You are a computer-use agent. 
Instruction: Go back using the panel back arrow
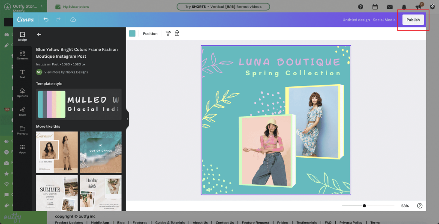pyautogui.click(x=39, y=34)
